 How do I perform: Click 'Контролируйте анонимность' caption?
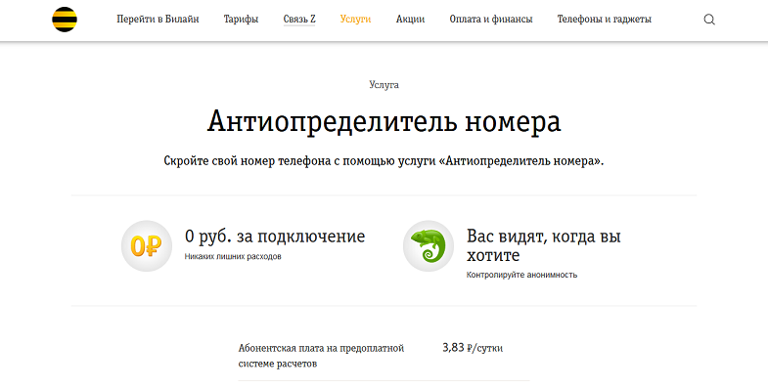[x=521, y=275]
